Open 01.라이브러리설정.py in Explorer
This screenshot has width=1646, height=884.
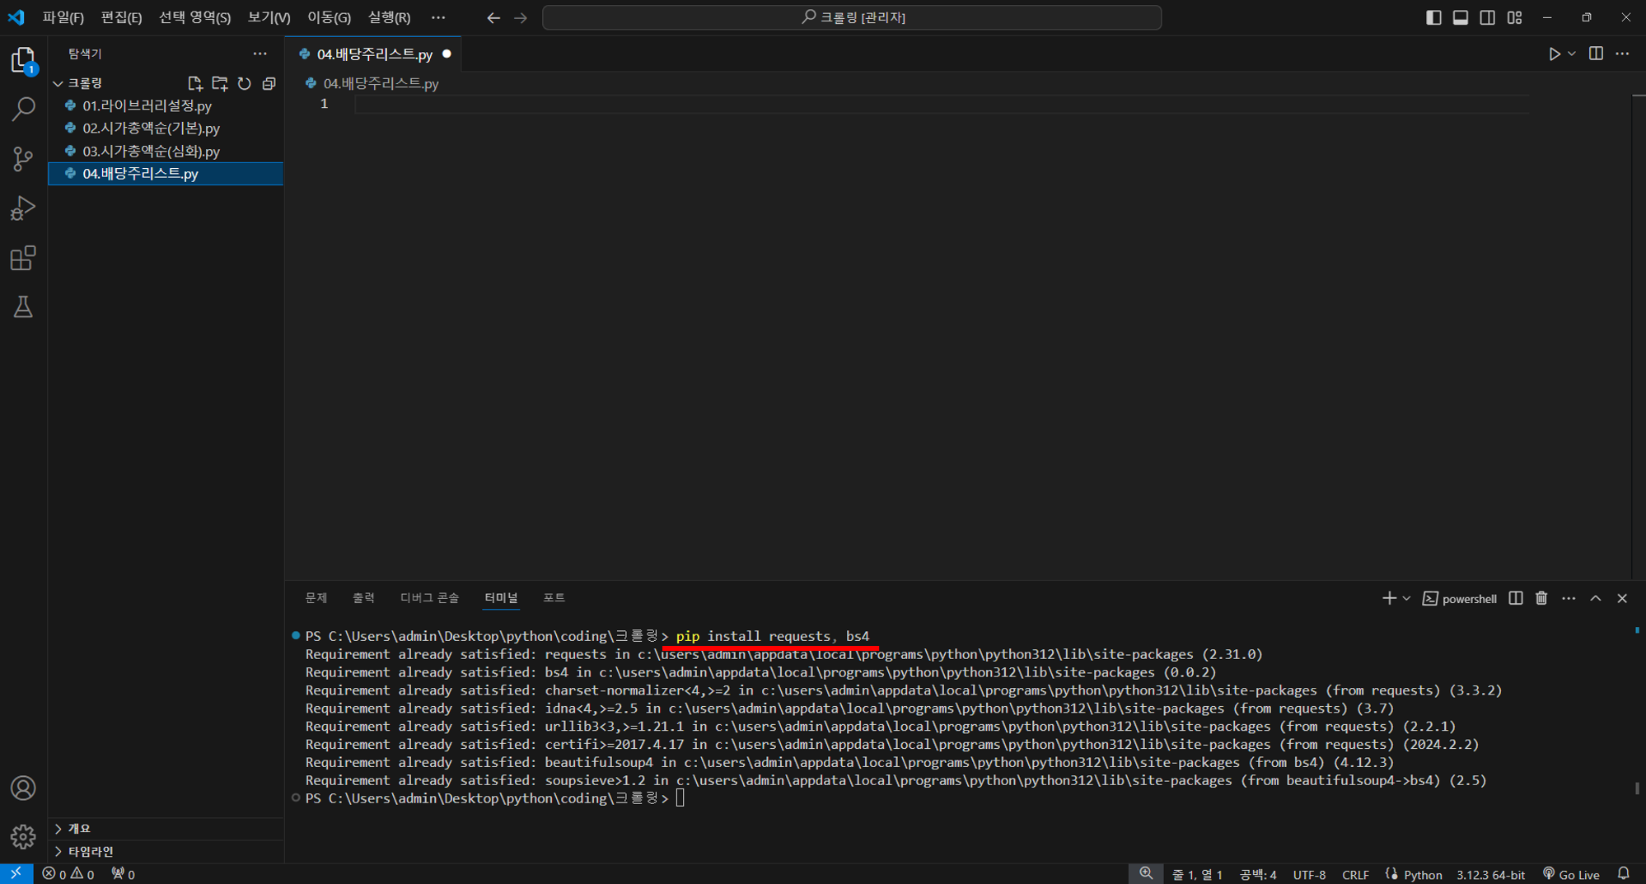coord(166,106)
